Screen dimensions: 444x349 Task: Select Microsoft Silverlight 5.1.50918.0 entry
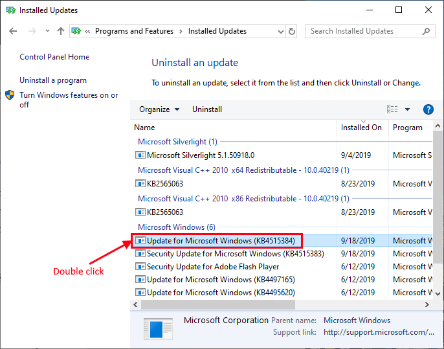click(201, 155)
